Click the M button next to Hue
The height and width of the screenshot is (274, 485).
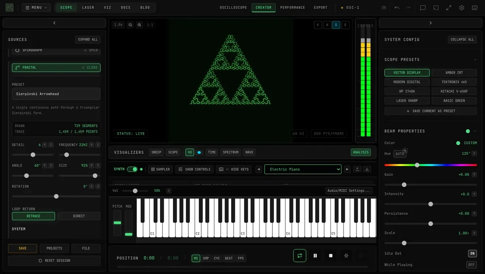point(474,154)
